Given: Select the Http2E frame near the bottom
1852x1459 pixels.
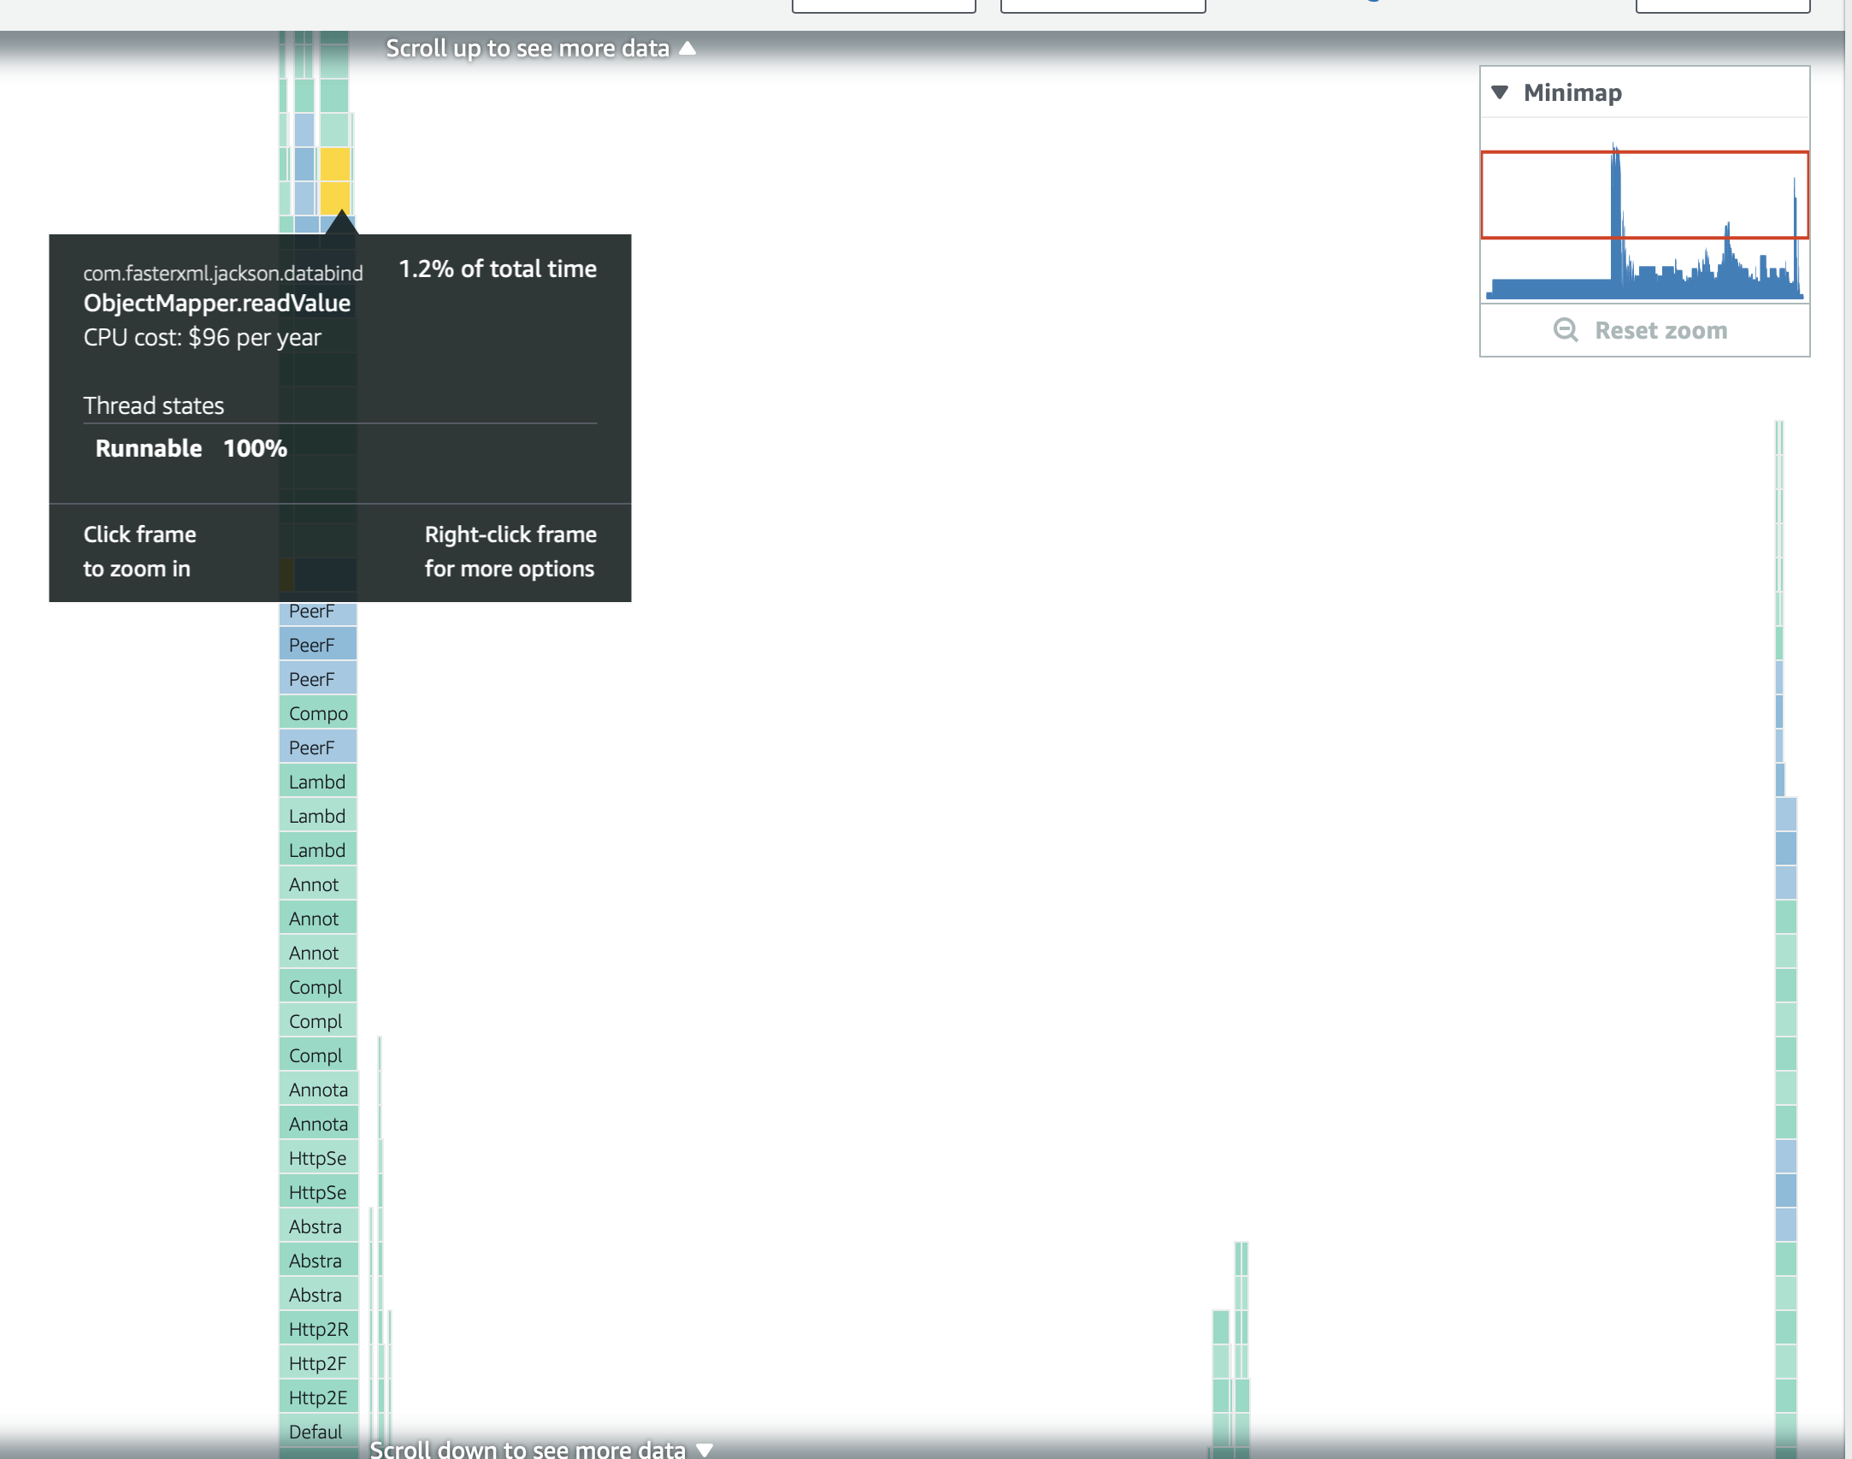Looking at the screenshot, I should [x=317, y=1397].
